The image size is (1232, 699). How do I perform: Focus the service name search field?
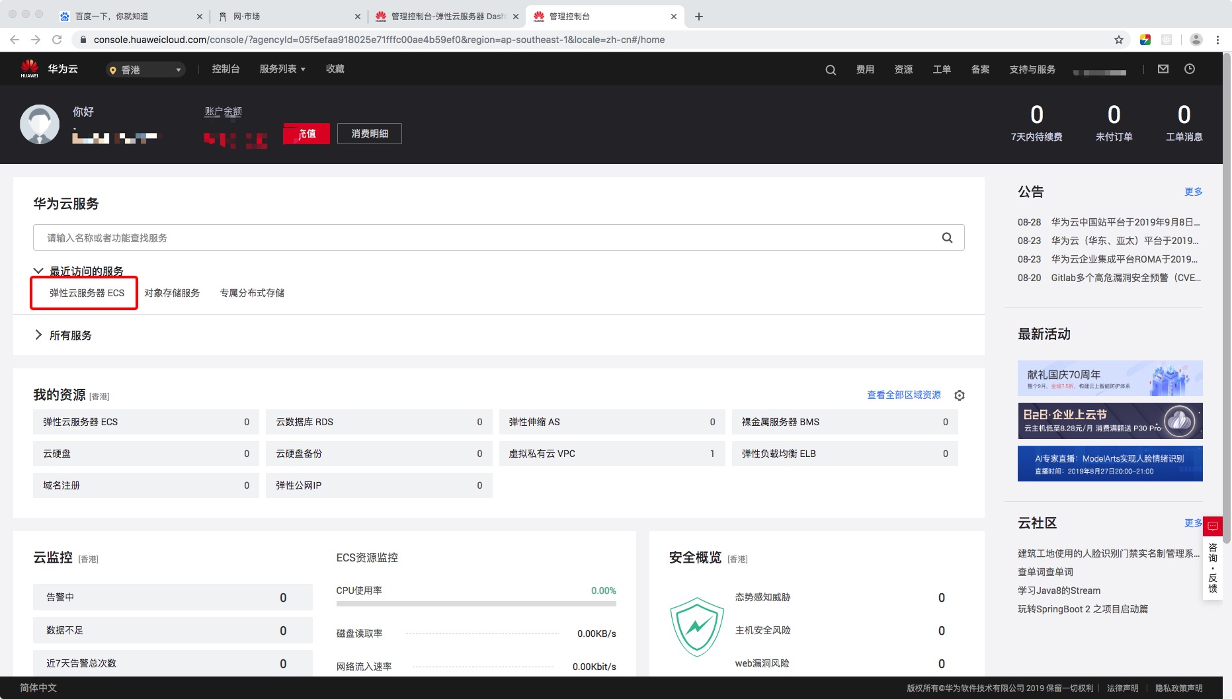[x=499, y=237]
